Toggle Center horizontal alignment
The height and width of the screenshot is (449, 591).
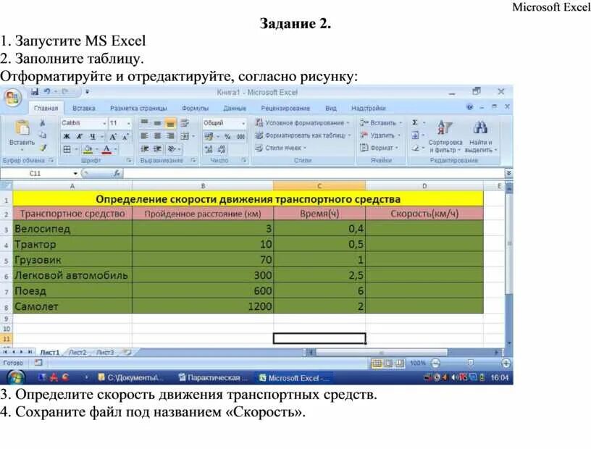158,135
